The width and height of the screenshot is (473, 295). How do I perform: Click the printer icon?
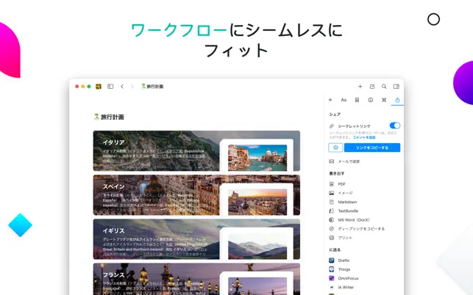332,238
